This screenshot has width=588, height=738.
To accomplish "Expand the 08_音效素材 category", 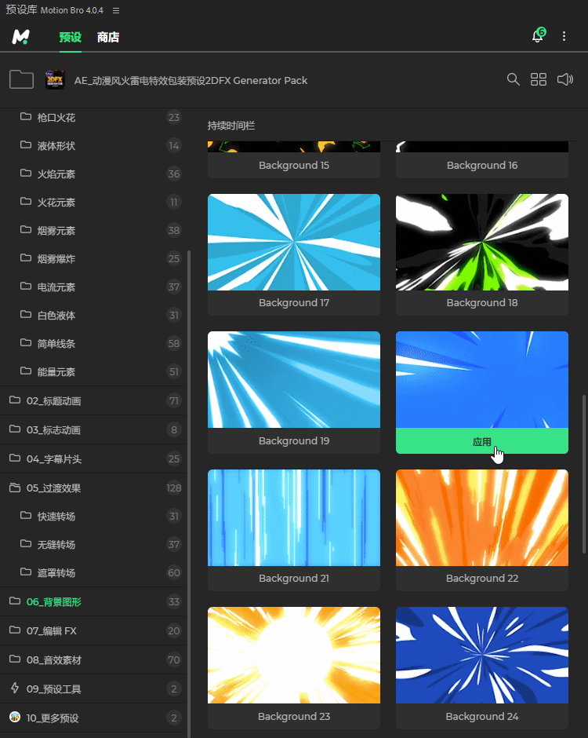I will tap(93, 659).
